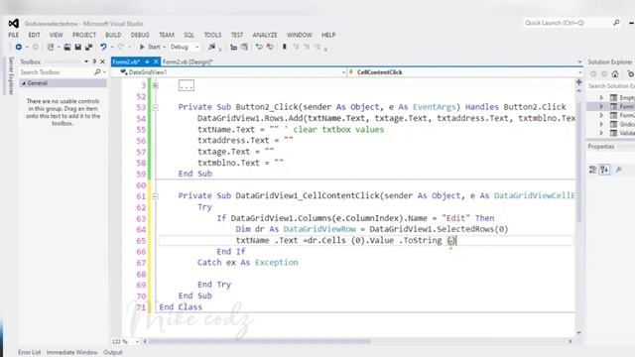Click the Properties Pages wrench icon

click(x=619, y=170)
